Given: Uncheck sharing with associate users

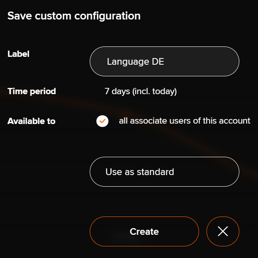Looking at the screenshot, I should point(102,121).
